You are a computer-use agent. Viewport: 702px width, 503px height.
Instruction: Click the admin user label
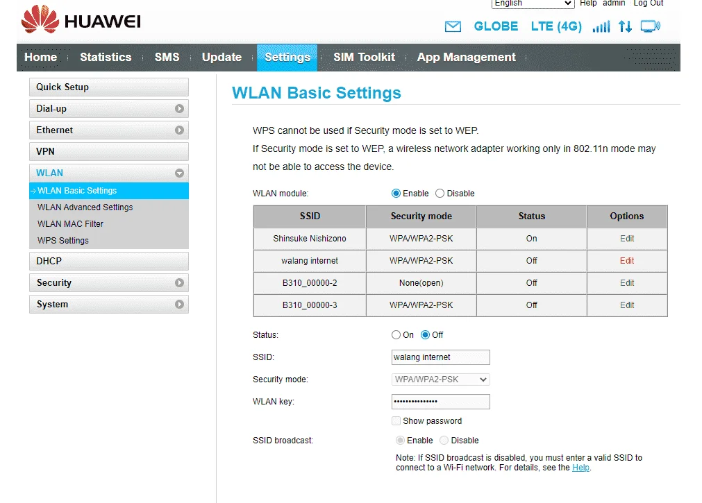click(x=614, y=3)
